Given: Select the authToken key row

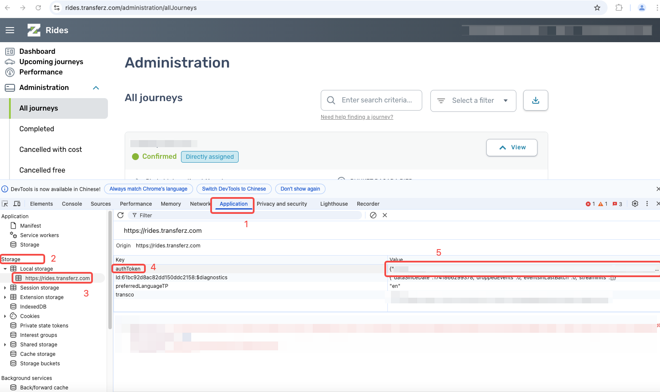Looking at the screenshot, I should pyautogui.click(x=128, y=269).
